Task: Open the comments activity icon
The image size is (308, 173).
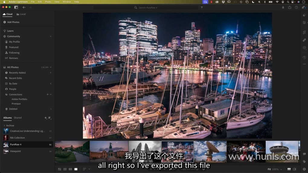Action: click(x=304, y=154)
